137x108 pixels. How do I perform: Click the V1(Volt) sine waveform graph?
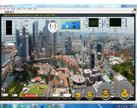[93, 22]
